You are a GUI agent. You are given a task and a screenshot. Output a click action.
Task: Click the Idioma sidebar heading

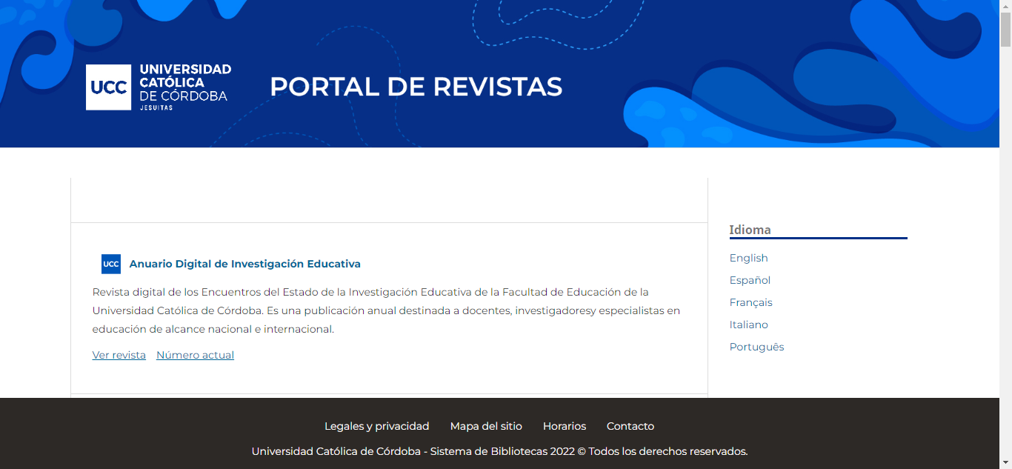point(750,230)
